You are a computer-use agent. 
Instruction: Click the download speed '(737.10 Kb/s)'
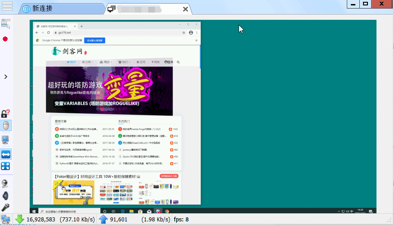click(77, 220)
